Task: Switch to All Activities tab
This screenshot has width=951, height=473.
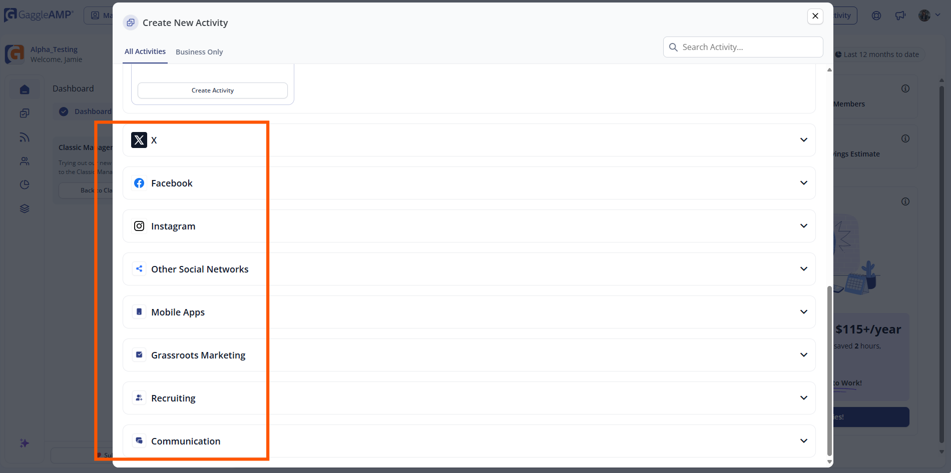Action: pos(145,51)
